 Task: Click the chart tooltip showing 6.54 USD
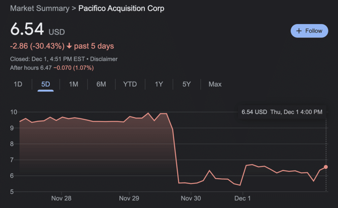(x=282, y=112)
